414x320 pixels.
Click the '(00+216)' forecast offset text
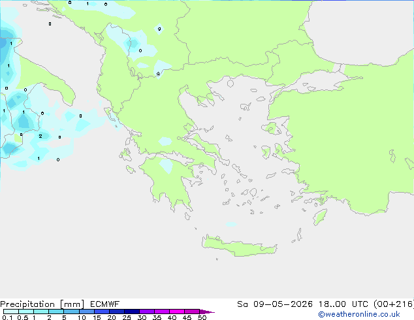click(x=394, y=304)
